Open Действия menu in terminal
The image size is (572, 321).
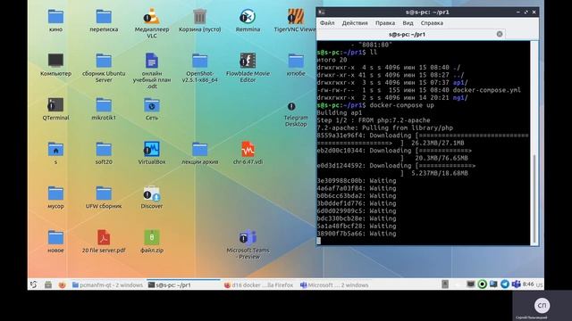pos(355,23)
